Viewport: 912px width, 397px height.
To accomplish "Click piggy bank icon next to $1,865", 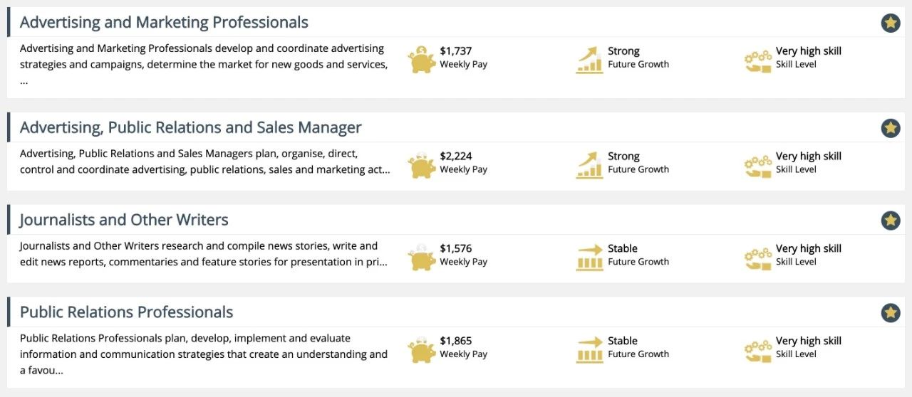I will coord(422,349).
